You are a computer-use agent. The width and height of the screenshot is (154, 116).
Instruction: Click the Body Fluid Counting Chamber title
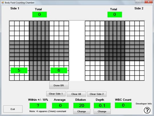(20, 3)
